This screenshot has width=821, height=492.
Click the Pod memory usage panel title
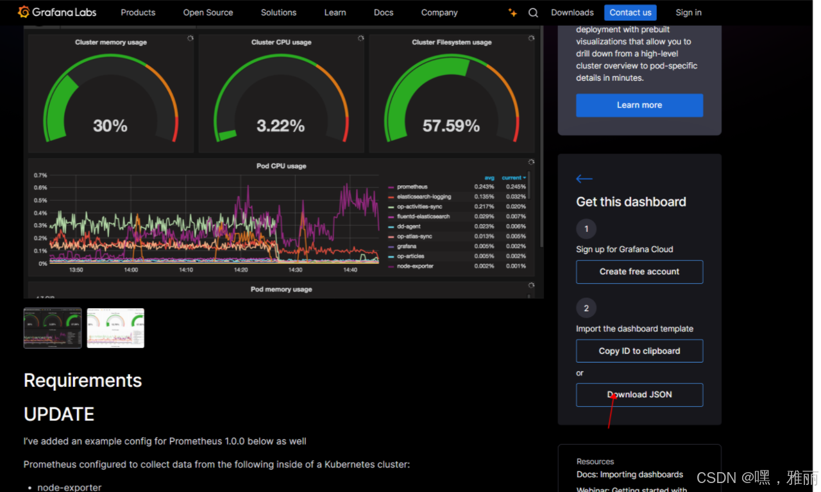(x=281, y=290)
